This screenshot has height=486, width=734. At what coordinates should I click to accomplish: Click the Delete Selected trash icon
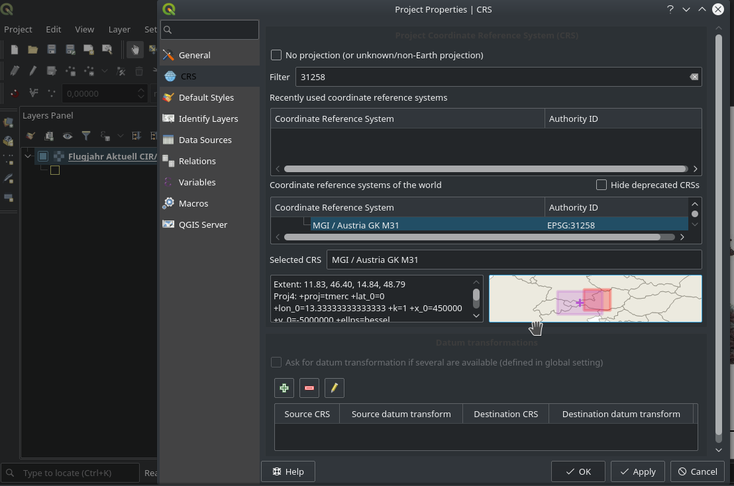click(x=139, y=71)
